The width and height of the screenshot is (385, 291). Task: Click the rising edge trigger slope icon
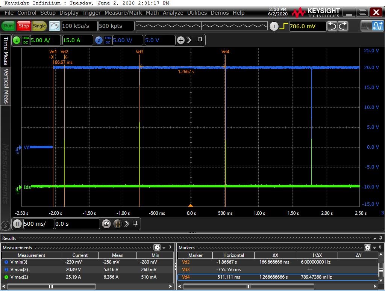283,26
